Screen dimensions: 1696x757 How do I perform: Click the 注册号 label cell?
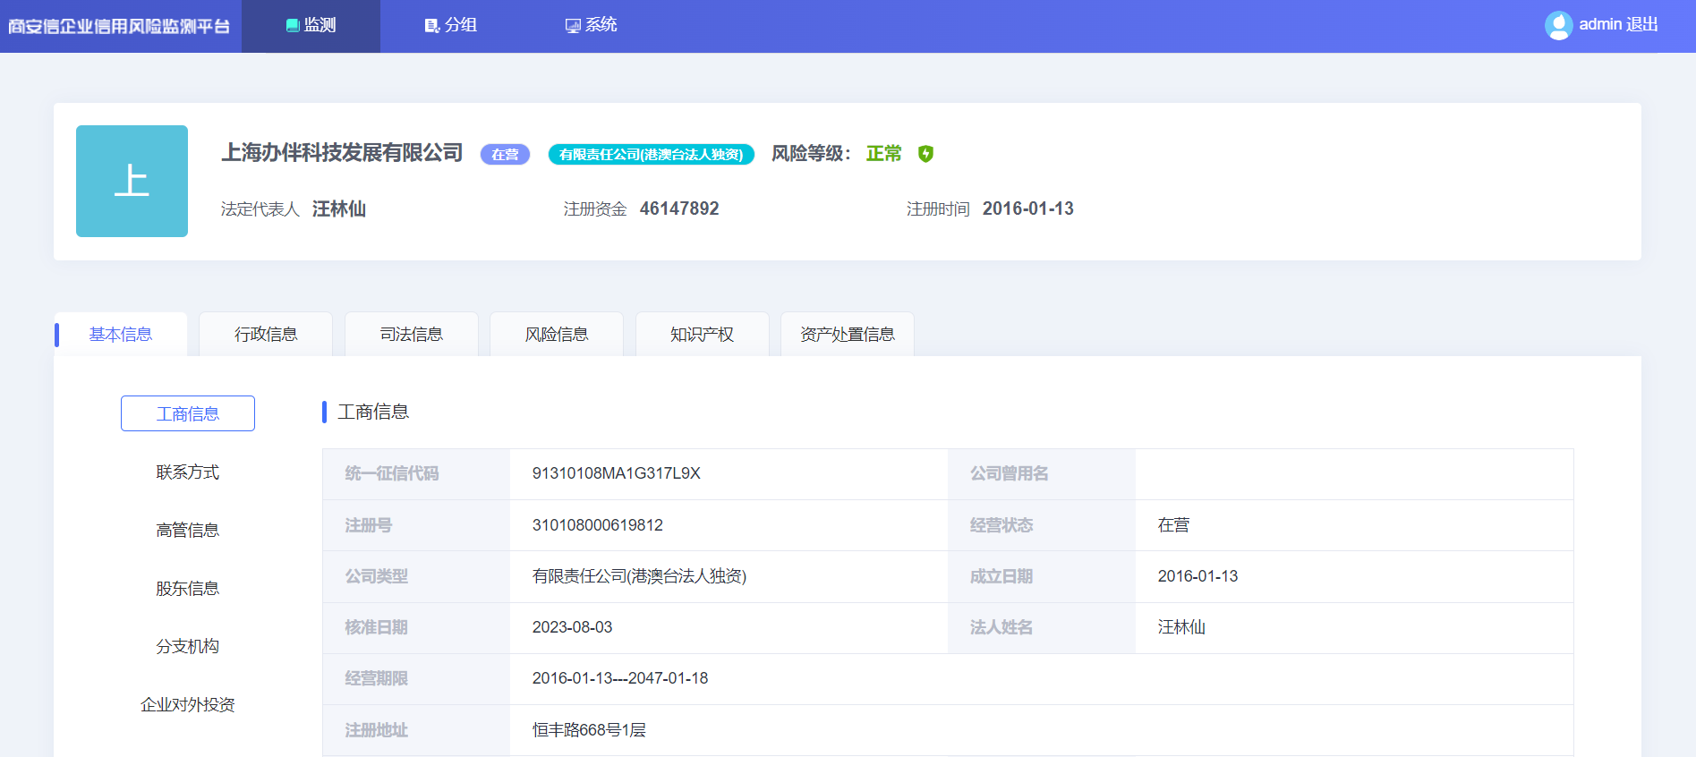point(416,525)
